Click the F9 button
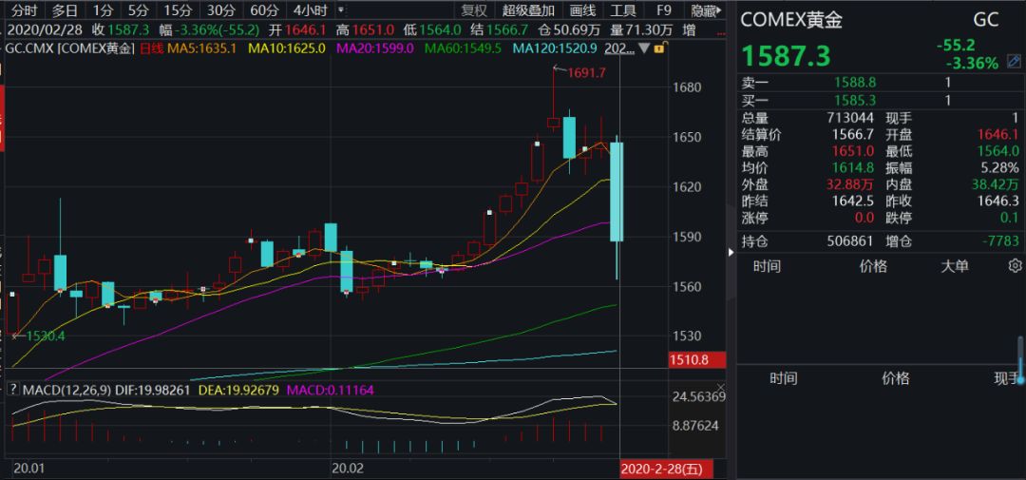The width and height of the screenshot is (1026, 480). tap(663, 10)
